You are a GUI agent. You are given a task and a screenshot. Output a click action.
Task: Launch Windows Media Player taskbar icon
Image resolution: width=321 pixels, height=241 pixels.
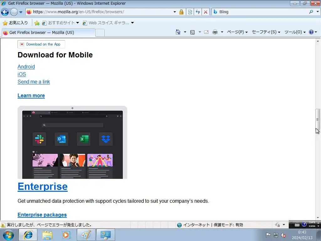(66, 235)
